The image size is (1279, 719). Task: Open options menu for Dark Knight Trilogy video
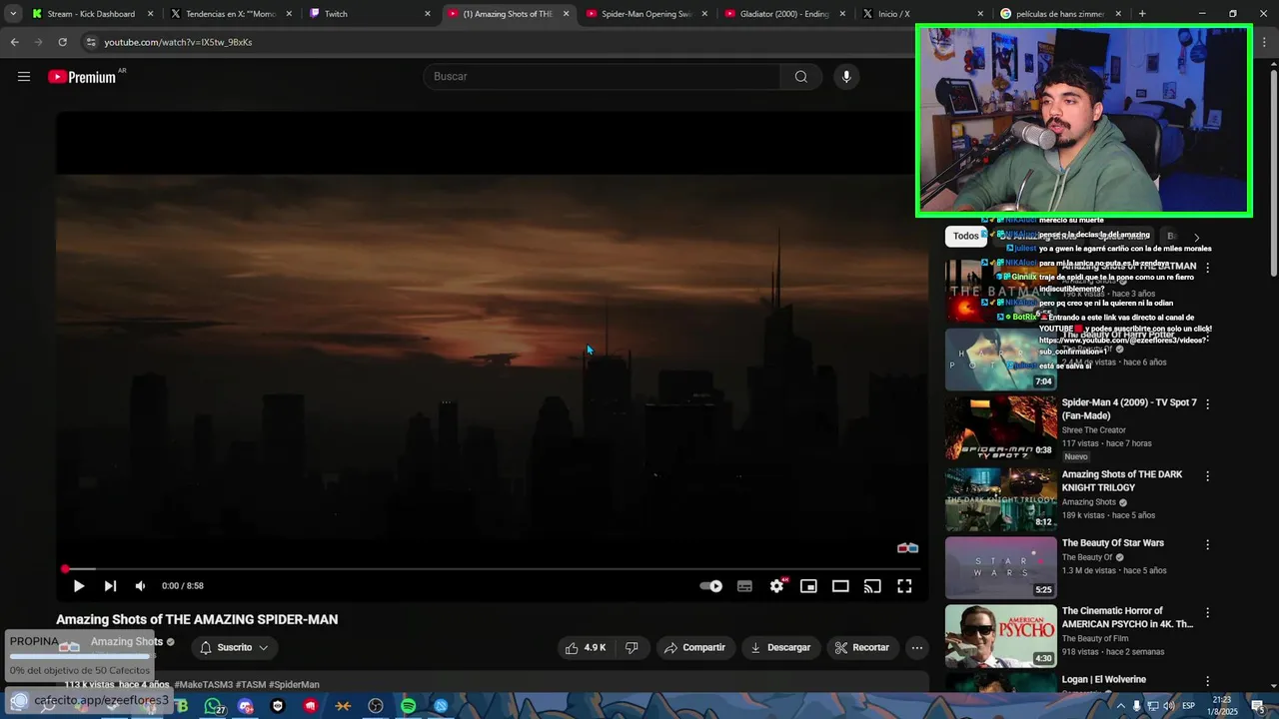[1207, 476]
